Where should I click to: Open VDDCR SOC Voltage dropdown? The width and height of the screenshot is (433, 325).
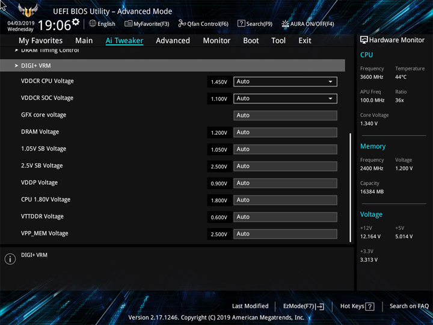285,98
